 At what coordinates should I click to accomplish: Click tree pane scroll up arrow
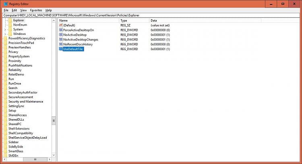[x=54, y=20]
